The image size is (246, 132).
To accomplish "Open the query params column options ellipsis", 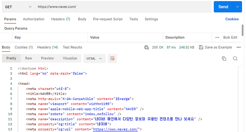I will 217,37.
